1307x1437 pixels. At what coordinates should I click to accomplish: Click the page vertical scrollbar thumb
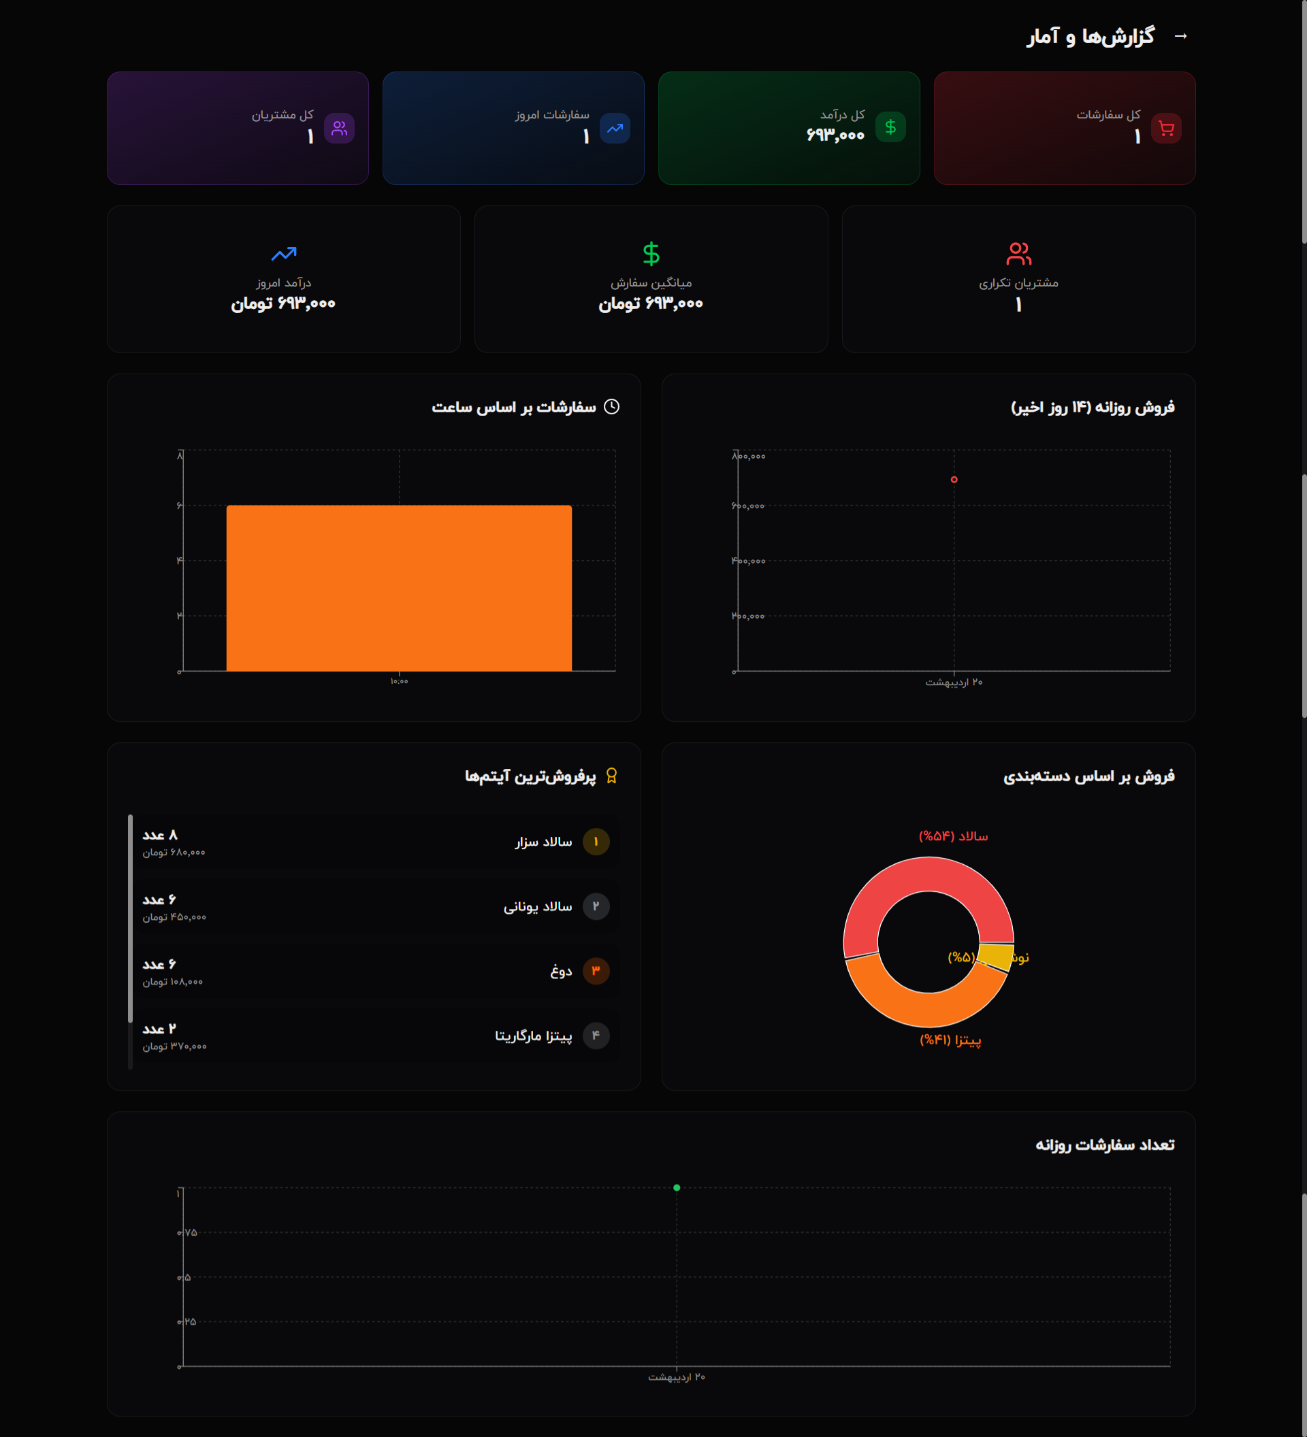[x=1304, y=121]
